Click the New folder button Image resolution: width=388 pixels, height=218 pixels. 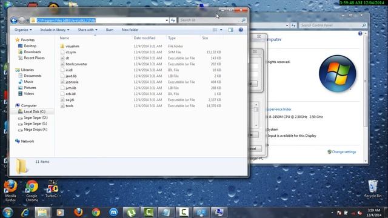tap(130, 30)
